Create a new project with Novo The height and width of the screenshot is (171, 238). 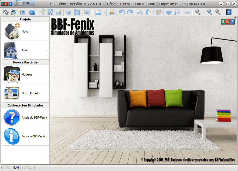[x=26, y=31]
